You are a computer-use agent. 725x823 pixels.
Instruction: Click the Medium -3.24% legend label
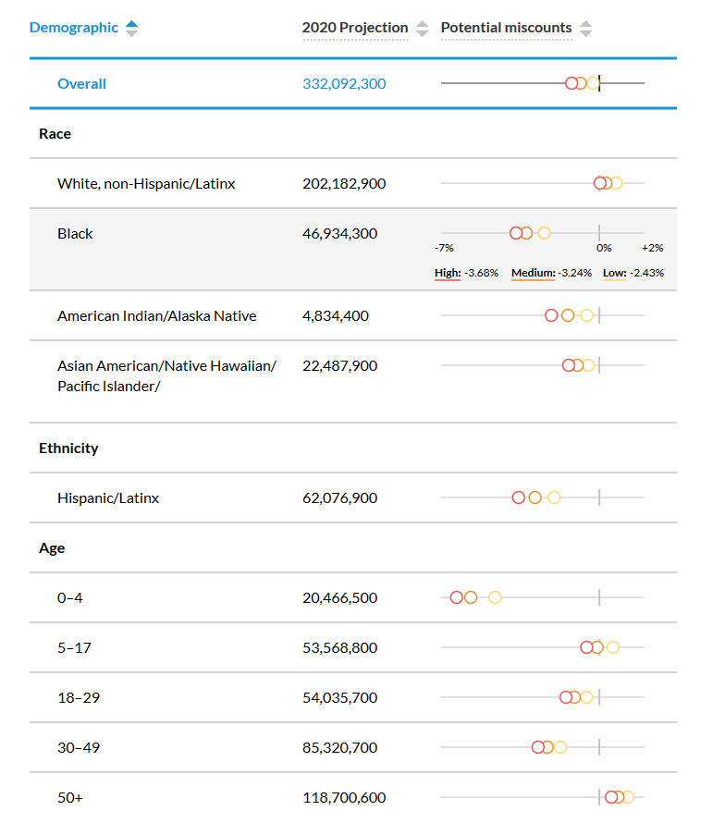551,273
